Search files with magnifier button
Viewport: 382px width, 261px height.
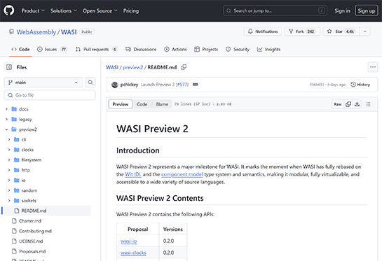[x=90, y=82]
